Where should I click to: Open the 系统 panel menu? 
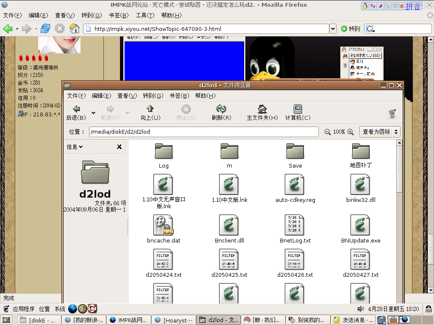[x=60, y=309]
